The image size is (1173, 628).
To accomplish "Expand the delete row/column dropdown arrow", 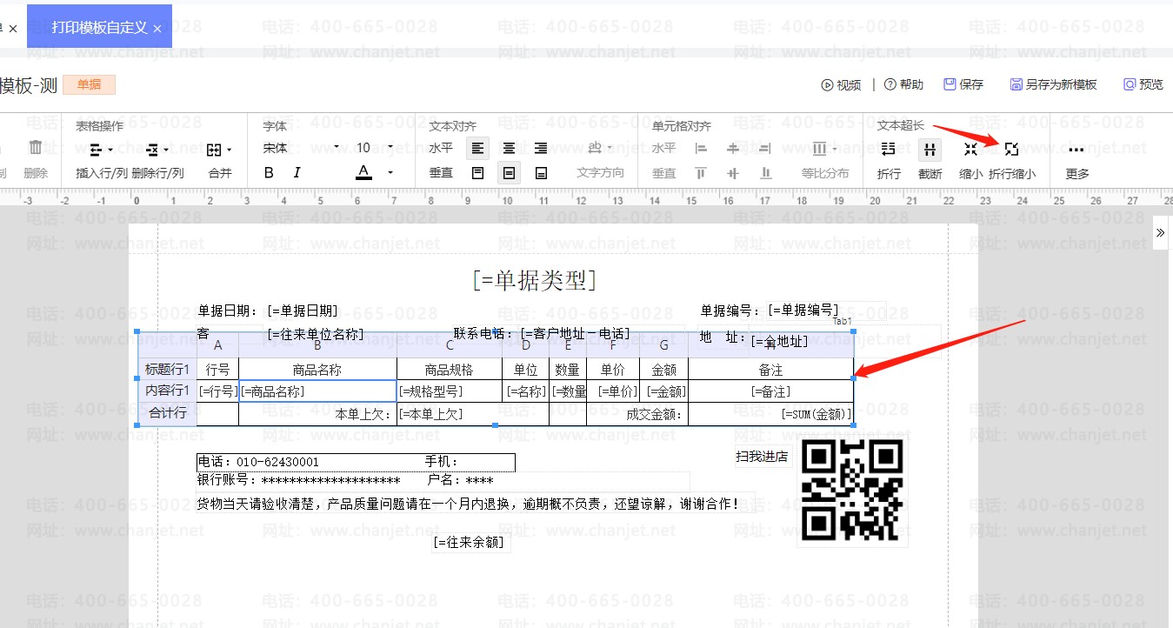I will click(x=166, y=149).
